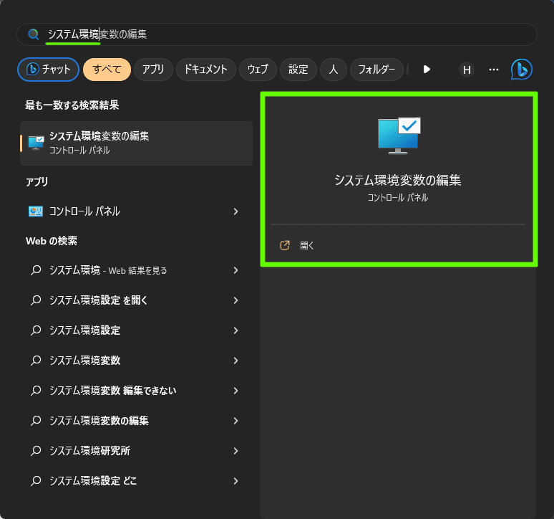
Task: Open システム環境変数 web suggestion
Action: tap(137, 361)
